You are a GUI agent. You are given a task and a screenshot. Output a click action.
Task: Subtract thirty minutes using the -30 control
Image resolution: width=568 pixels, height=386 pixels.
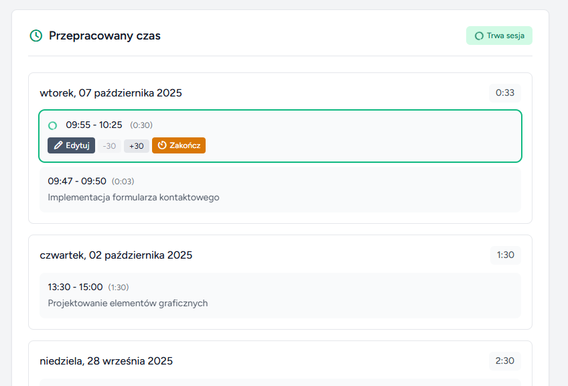(x=109, y=145)
